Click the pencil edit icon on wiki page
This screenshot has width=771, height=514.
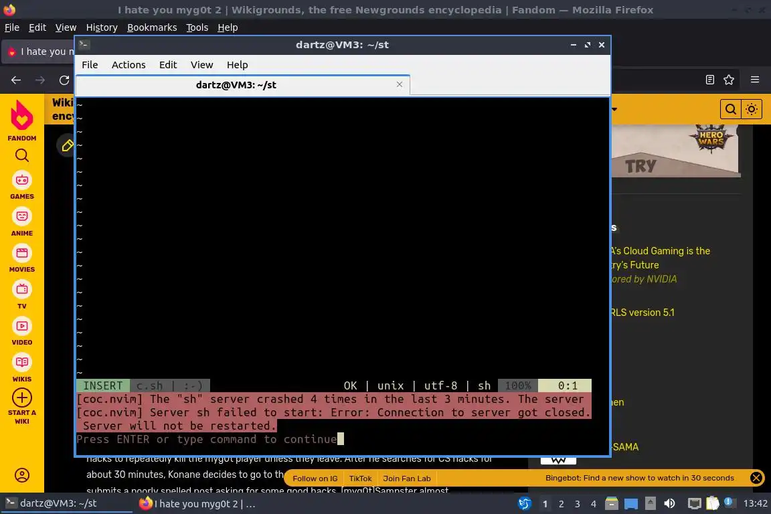click(67, 145)
